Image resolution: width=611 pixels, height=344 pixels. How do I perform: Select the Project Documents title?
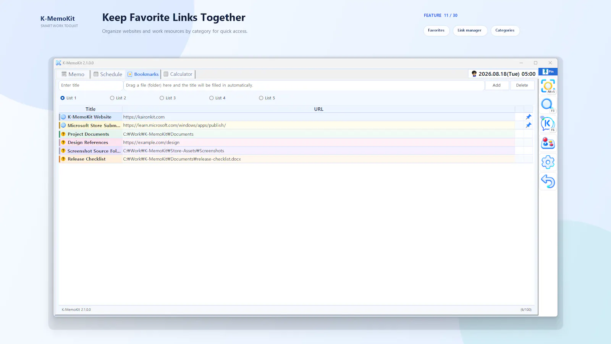pyautogui.click(x=88, y=134)
